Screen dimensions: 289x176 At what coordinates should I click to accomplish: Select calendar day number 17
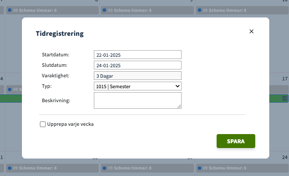pos(285,79)
